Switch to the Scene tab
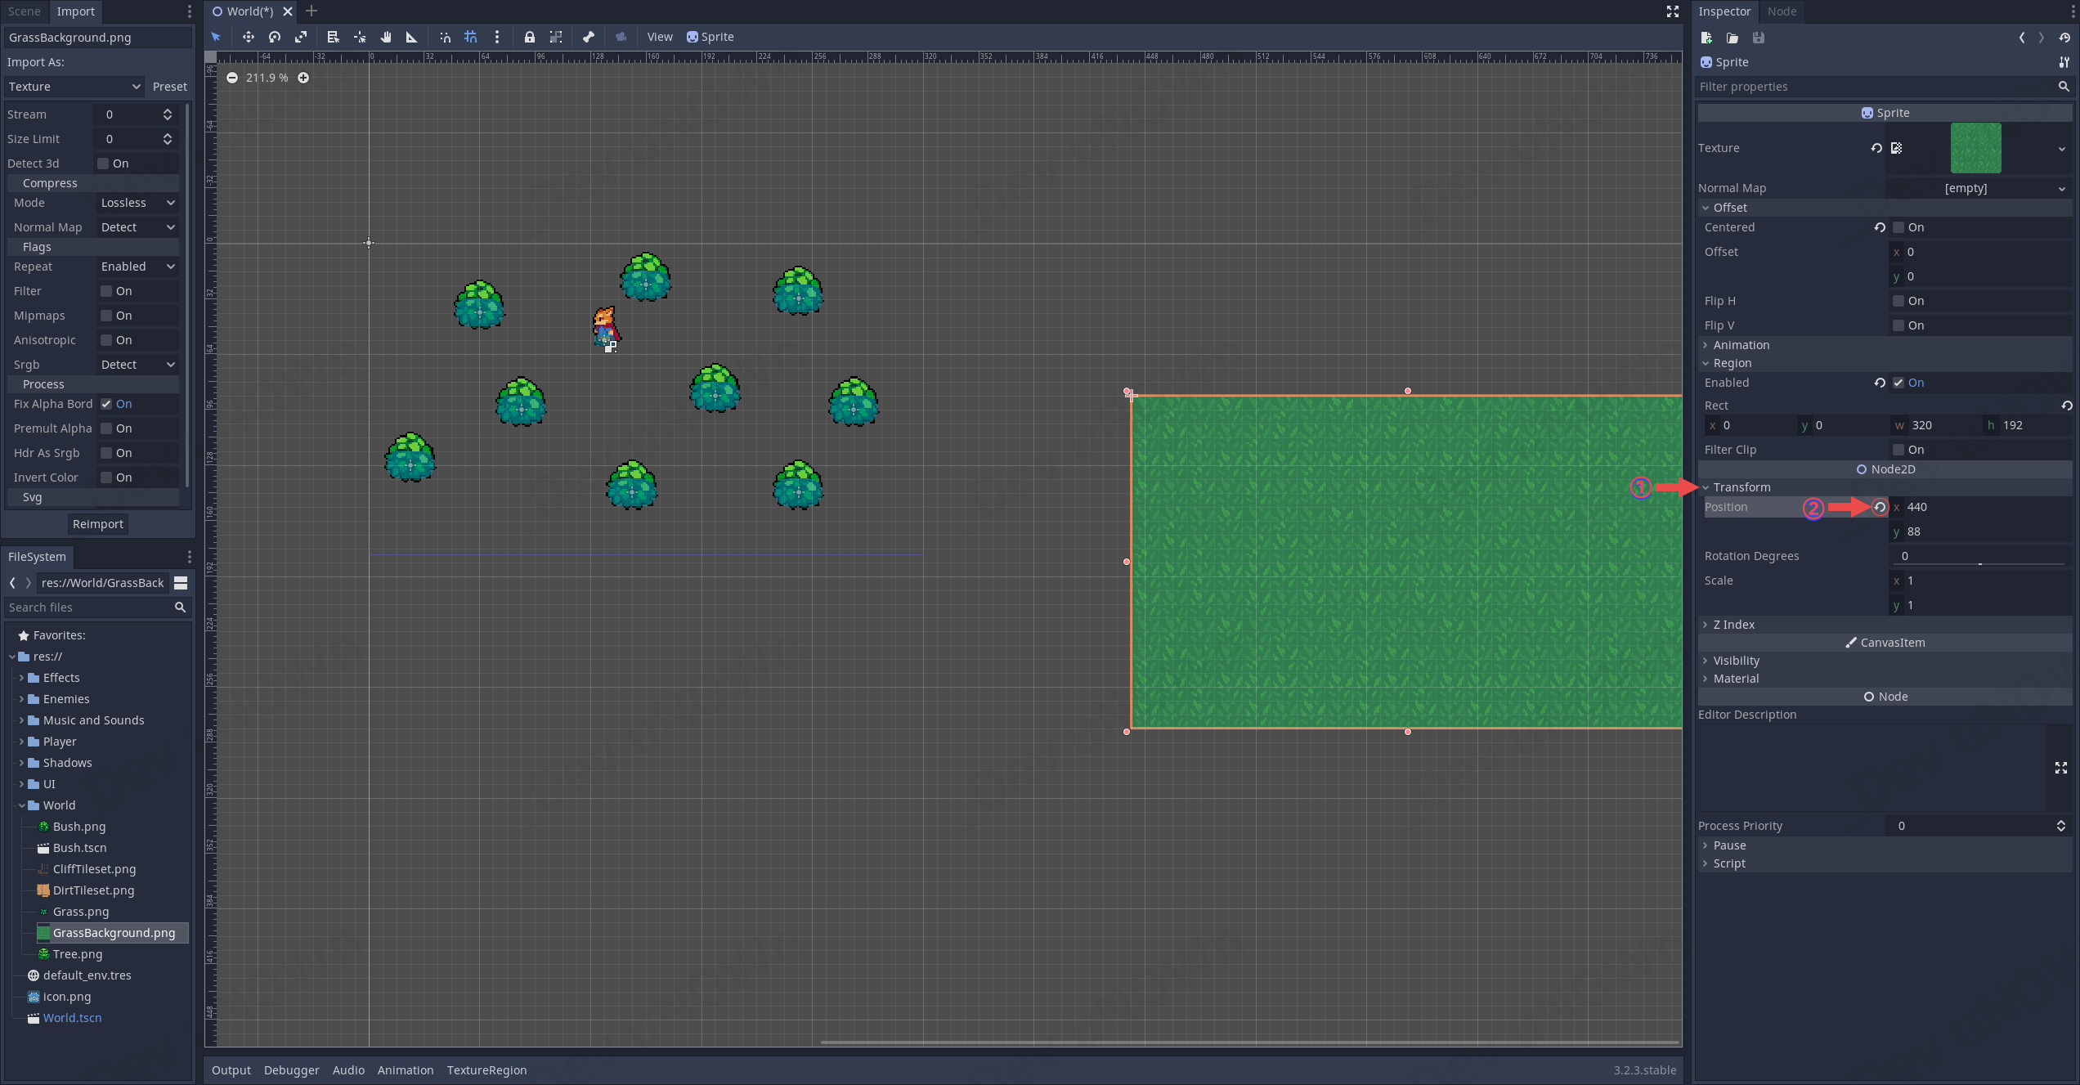The image size is (2080, 1085). (x=25, y=11)
